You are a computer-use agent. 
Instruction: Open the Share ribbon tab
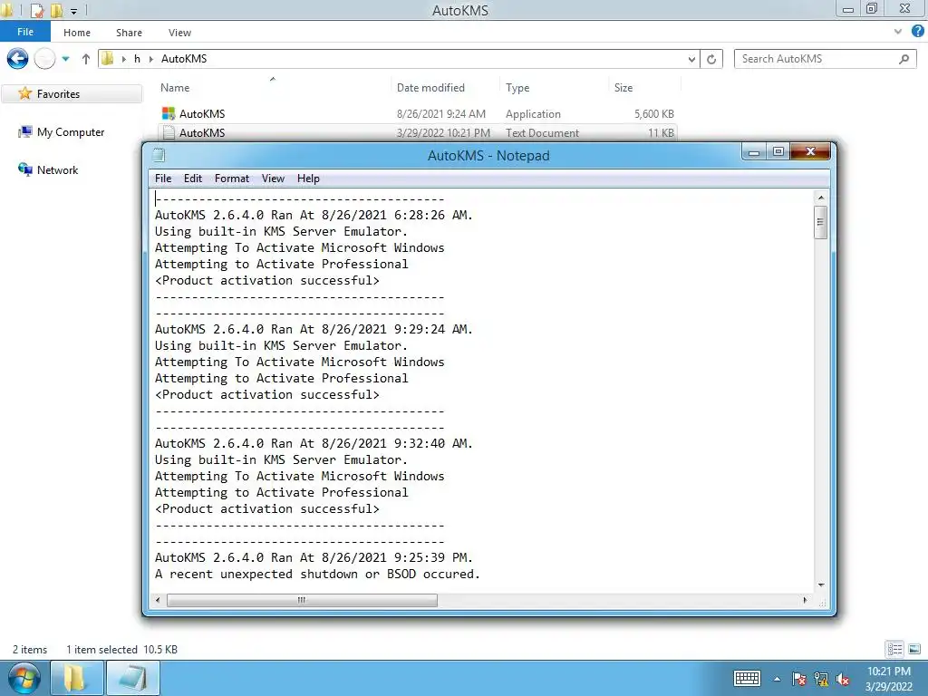click(x=129, y=33)
